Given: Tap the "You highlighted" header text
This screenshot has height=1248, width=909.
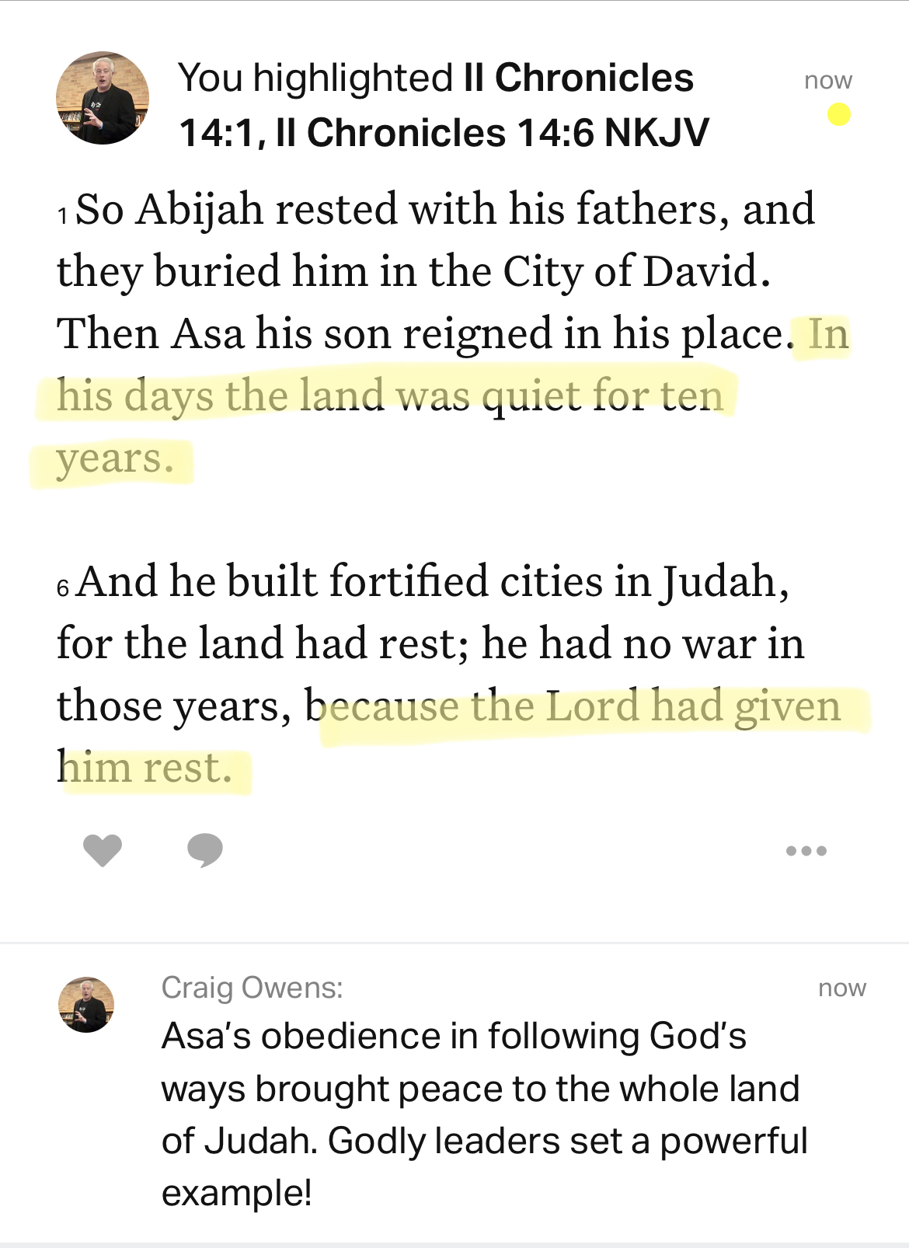Looking at the screenshot, I should [315, 78].
